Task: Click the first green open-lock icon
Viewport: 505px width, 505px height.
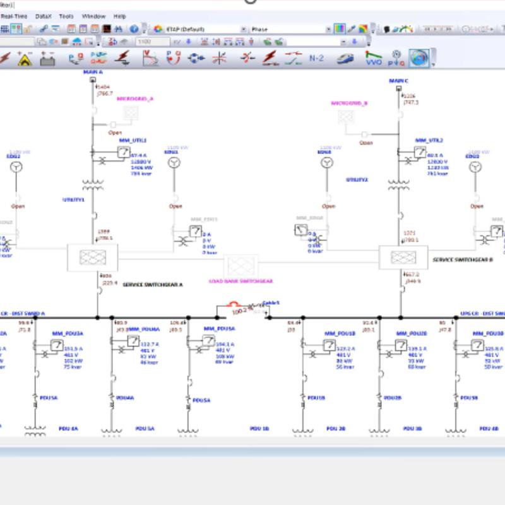Action: click(267, 42)
